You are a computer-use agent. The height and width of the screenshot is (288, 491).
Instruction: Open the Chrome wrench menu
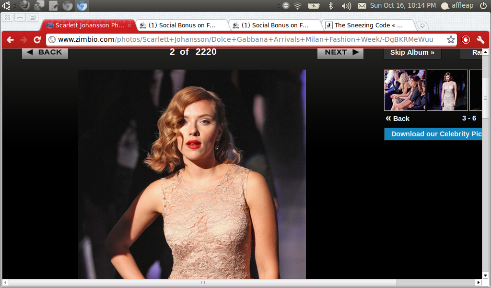pos(480,39)
